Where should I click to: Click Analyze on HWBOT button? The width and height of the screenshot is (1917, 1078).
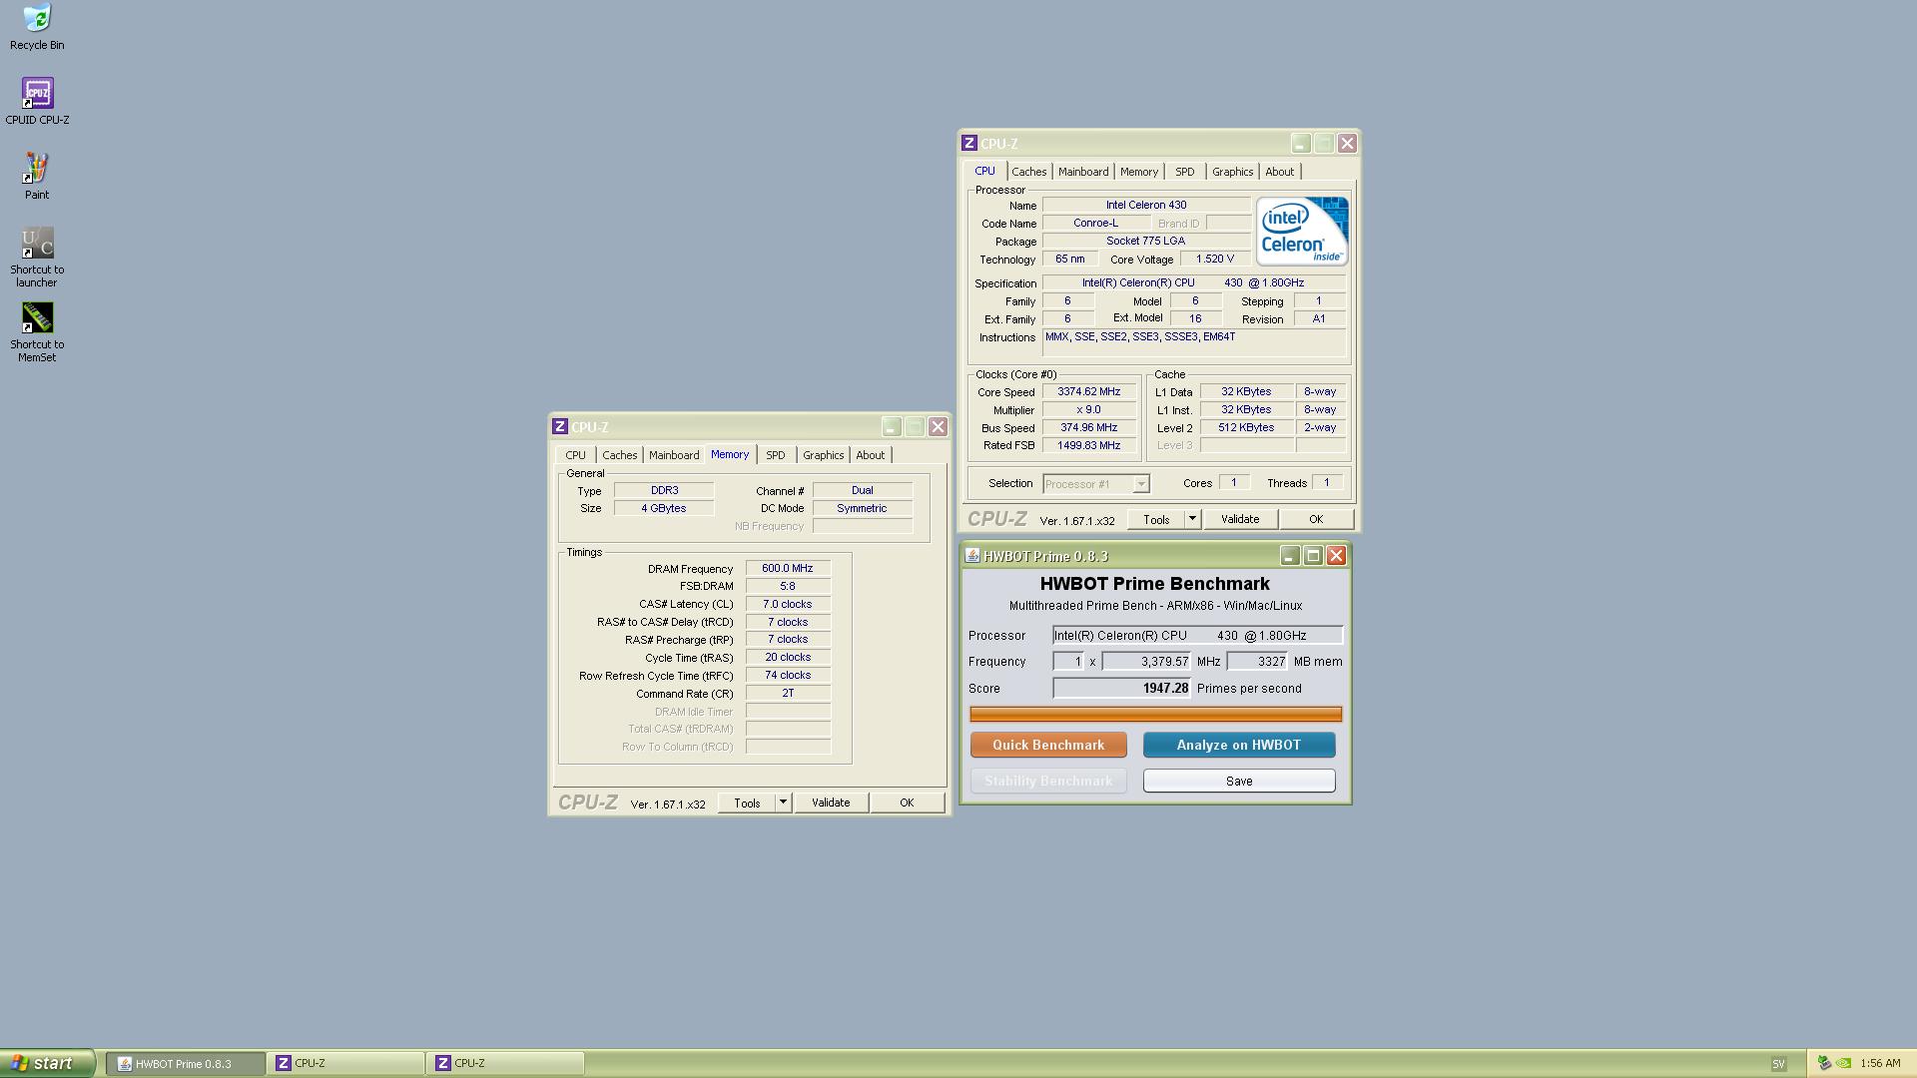(x=1239, y=745)
